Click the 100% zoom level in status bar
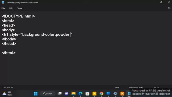172x97 pixels. [117, 88]
